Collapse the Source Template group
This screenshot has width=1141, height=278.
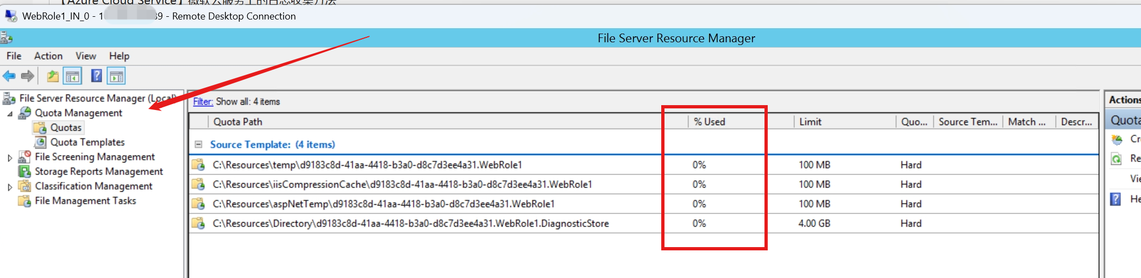198,145
